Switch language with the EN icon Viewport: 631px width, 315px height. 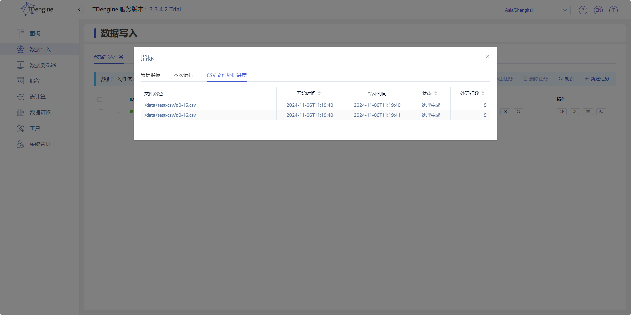click(598, 10)
